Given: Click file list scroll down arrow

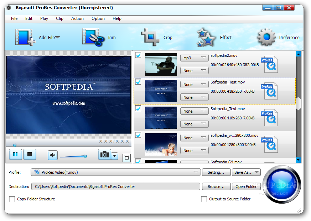Looking at the screenshot, I should (x=298, y=160).
